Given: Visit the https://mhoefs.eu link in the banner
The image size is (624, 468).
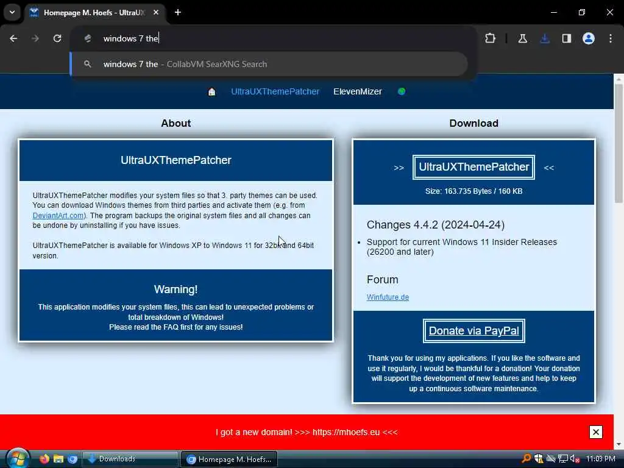Looking at the screenshot, I should [x=346, y=432].
